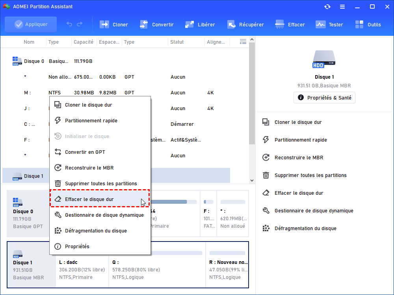Click the undo arrow icon
Viewport: 394px width, 295px height.
pos(69,24)
